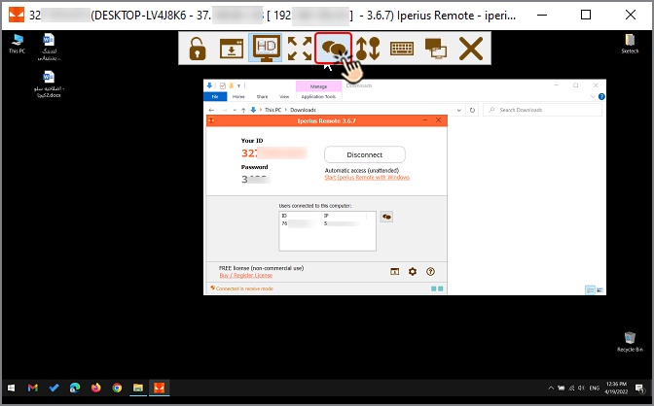The width and height of the screenshot is (654, 406).
Task: Open Gmail icon on remote taskbar
Action: [33, 388]
